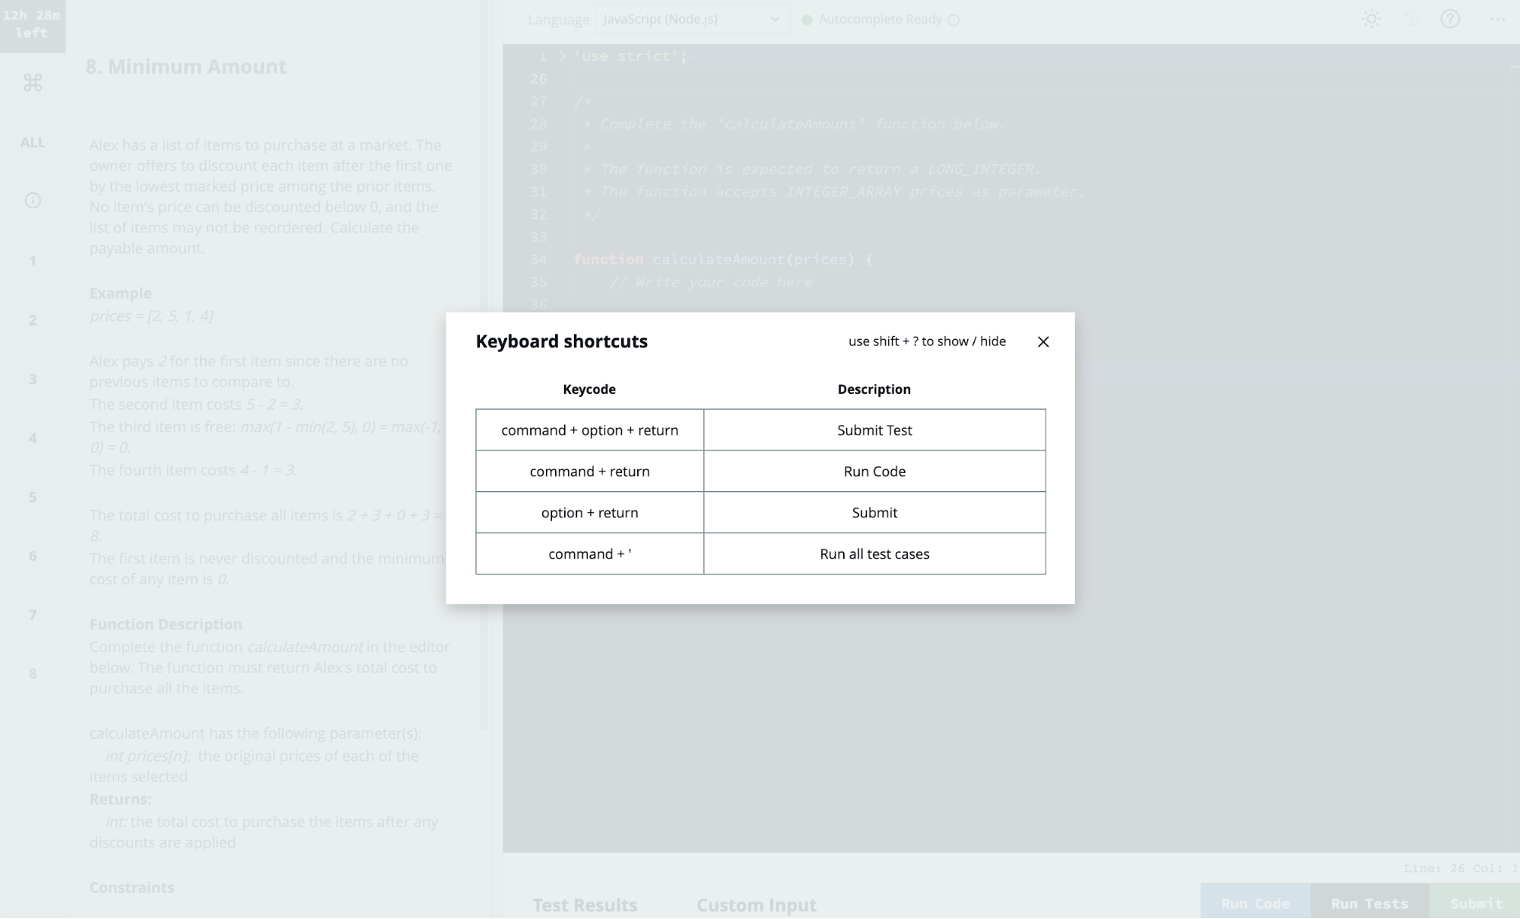Click the problem description vertical scrollbar
Viewport: 1520px width, 919px height.
484,365
